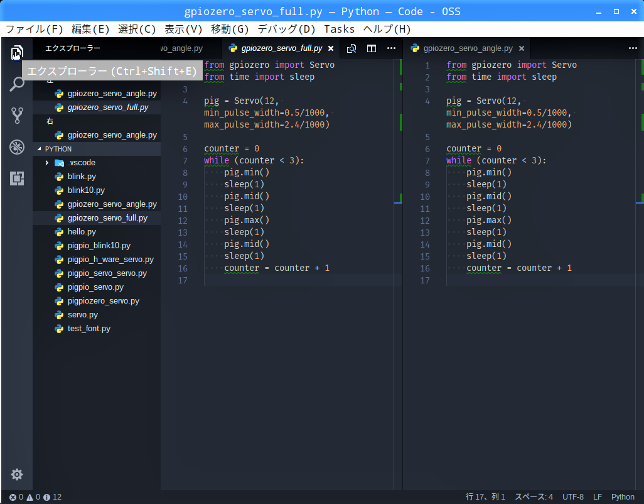Open gpiozero_servo_angle.py in the PYTHON folder tree
The height and width of the screenshot is (504, 644).
coord(97,204)
